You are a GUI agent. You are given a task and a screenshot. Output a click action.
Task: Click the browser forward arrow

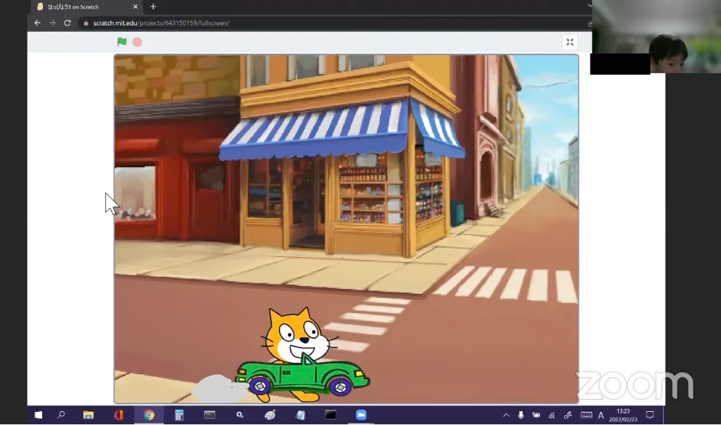pos(52,23)
